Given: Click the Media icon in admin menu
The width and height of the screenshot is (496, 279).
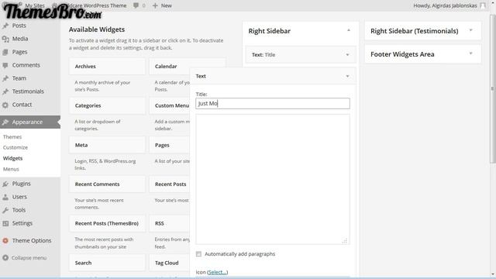Looking at the screenshot, I should [5, 39].
